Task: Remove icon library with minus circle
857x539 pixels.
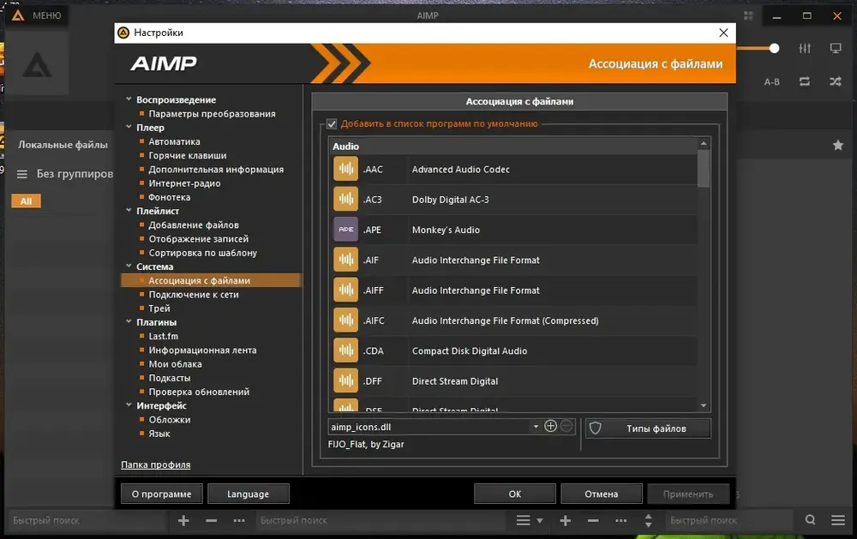Action: click(566, 427)
